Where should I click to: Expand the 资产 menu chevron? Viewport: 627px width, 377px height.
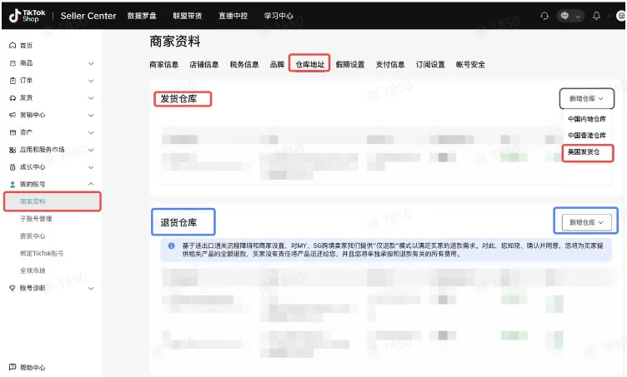pyautogui.click(x=91, y=132)
